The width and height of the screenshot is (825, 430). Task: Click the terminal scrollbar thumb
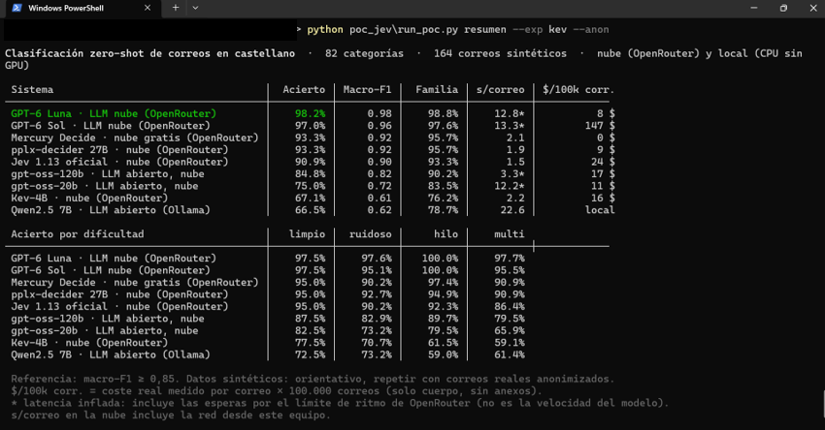822,404
